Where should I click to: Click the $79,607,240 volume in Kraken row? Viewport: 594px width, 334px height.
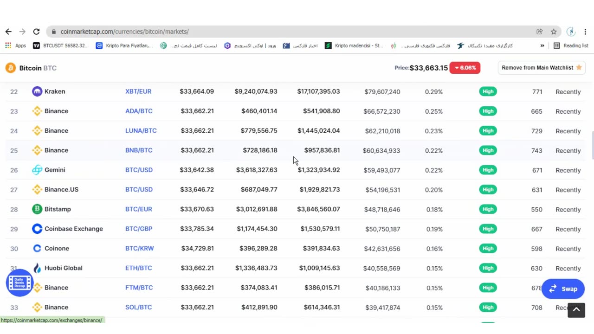pos(382,92)
